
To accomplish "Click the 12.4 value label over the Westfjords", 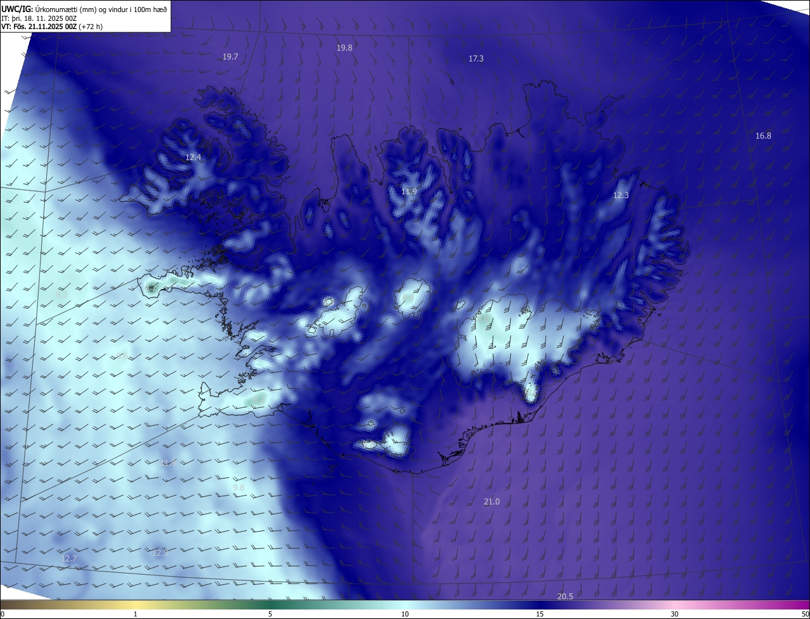I will 193,158.
